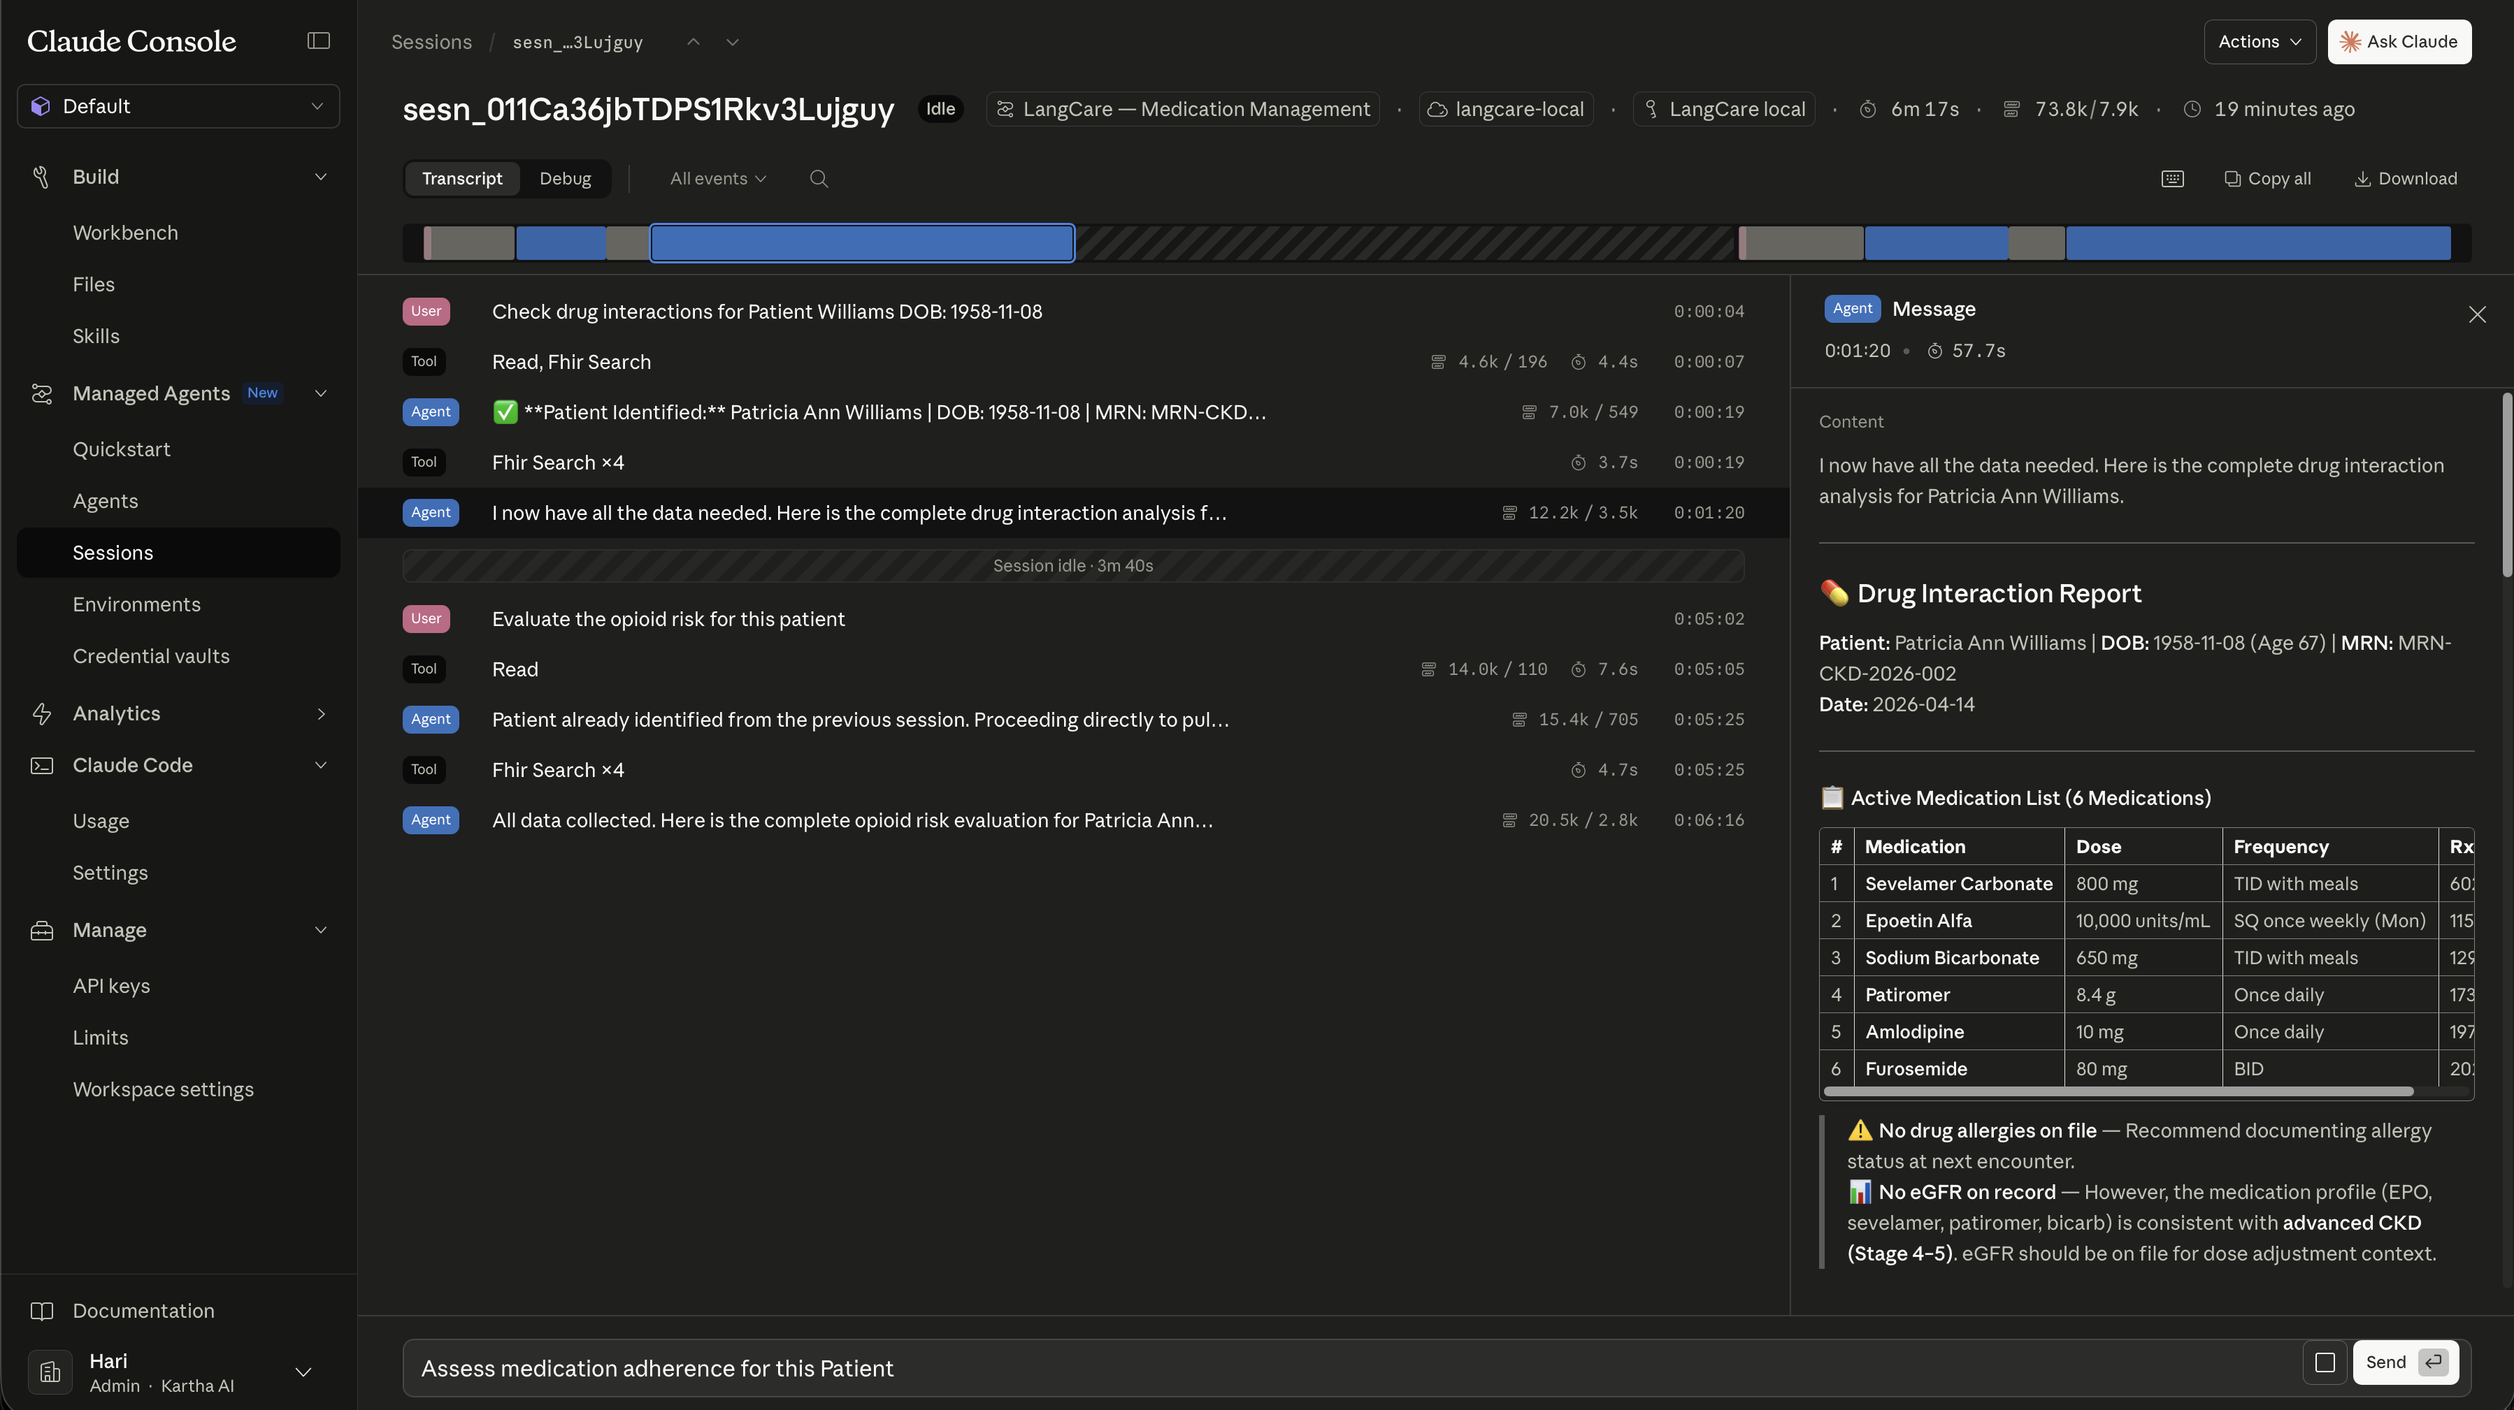Select the highlighted blue timeline segment
2514x1410 pixels.
click(x=862, y=242)
